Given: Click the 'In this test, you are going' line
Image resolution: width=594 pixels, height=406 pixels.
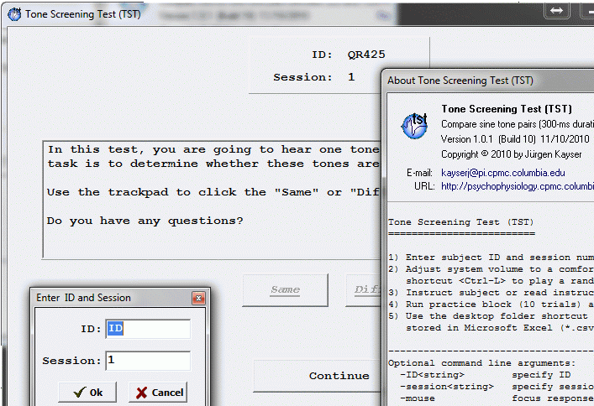Looking at the screenshot, I should (x=213, y=149).
